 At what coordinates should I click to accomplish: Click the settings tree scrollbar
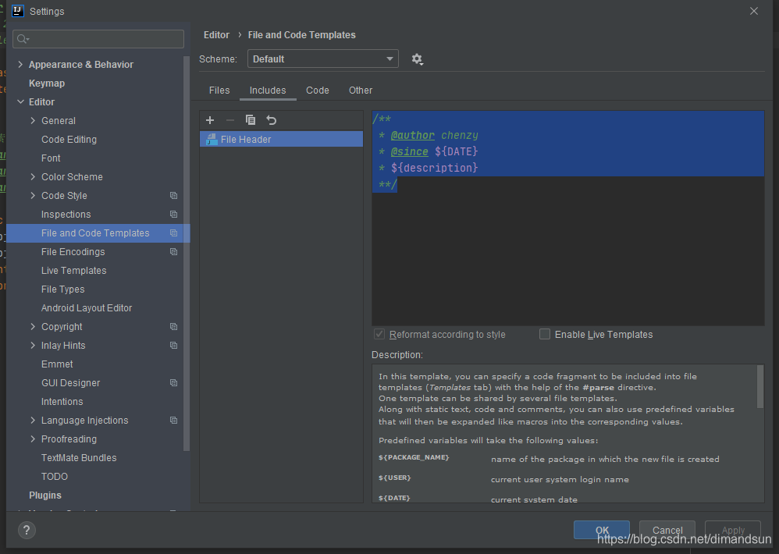coord(187,253)
